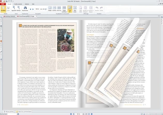Close the frenchswop09[1] Copy tab

[x=36, y=16]
